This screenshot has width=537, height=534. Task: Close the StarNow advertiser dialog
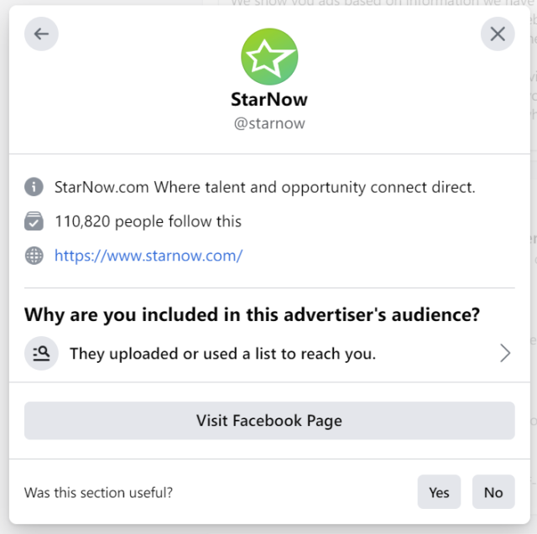(498, 34)
